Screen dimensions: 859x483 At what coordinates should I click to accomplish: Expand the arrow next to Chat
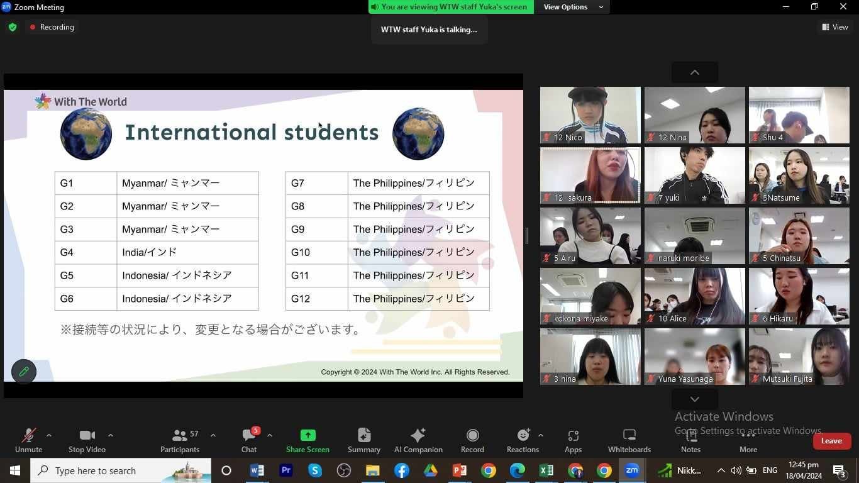269,435
